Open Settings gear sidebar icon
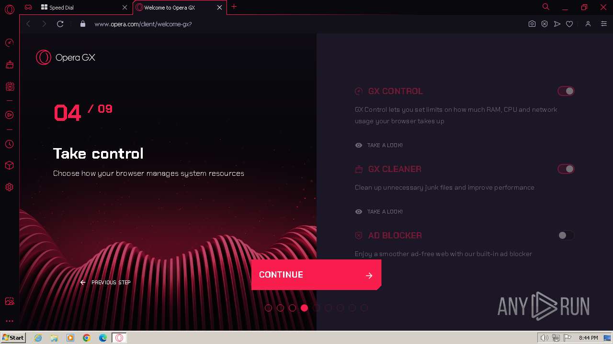The height and width of the screenshot is (344, 613). tap(9, 187)
